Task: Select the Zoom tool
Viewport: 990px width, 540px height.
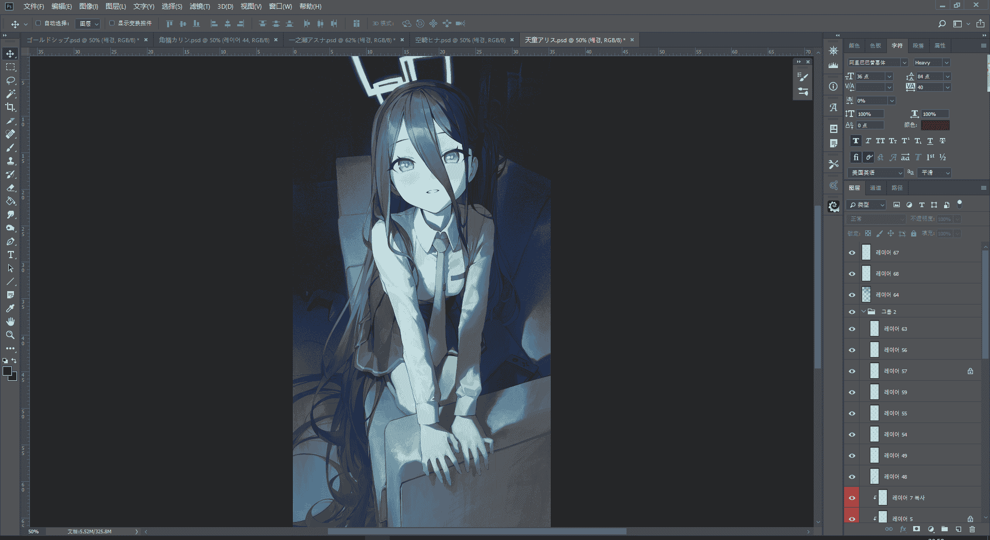Action: coord(10,335)
